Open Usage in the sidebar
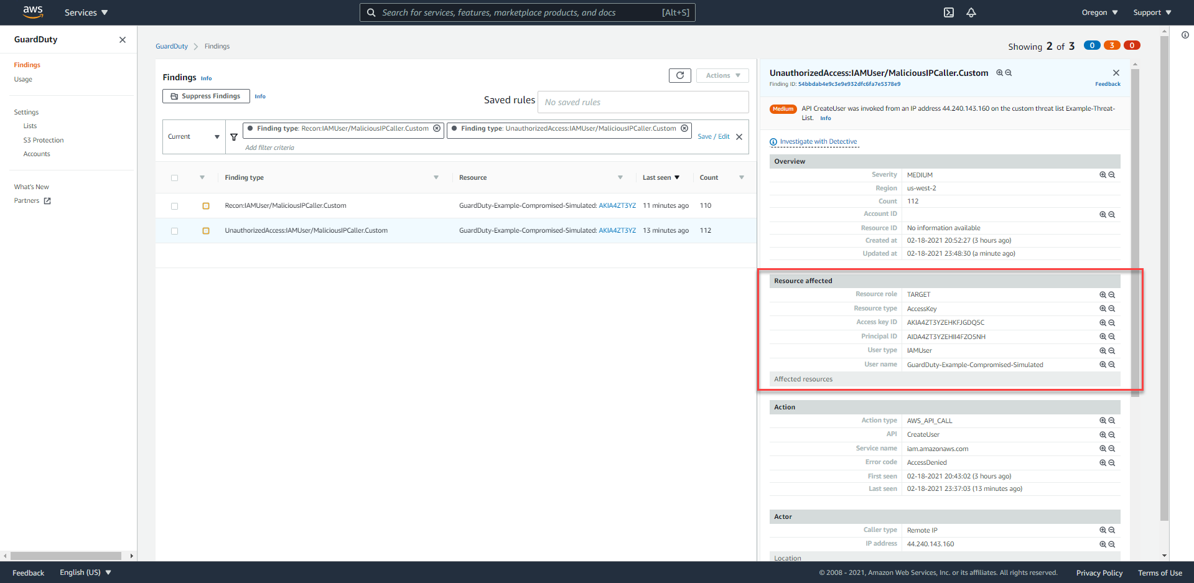This screenshot has width=1194, height=583. (23, 79)
